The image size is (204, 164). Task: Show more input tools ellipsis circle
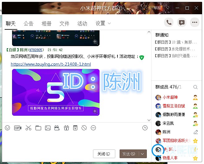93,128
